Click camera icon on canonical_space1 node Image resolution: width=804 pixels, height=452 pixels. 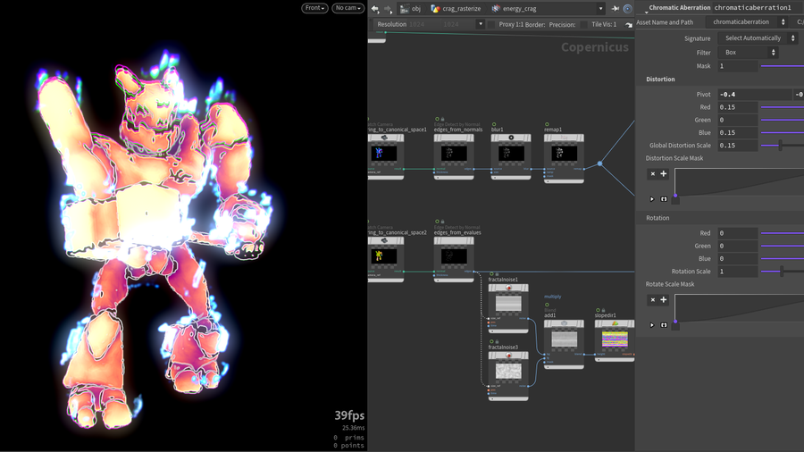[384, 138]
